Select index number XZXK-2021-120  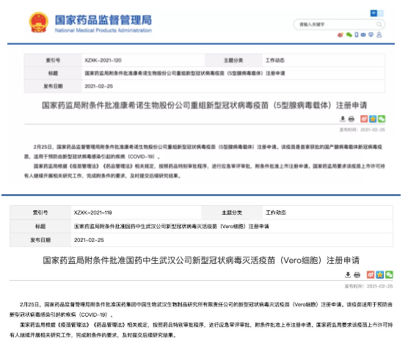coord(103,60)
